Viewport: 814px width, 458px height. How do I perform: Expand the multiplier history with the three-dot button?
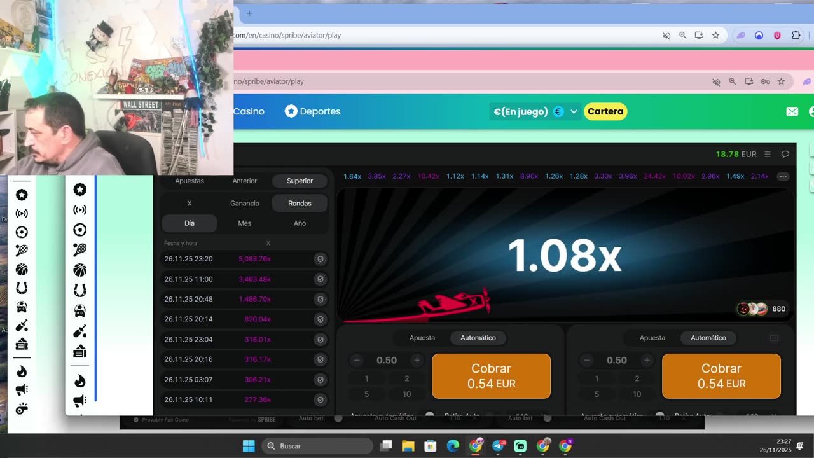pos(783,177)
